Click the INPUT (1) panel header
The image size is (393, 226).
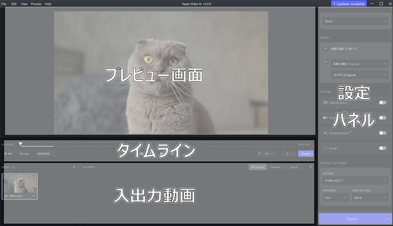pos(8,167)
